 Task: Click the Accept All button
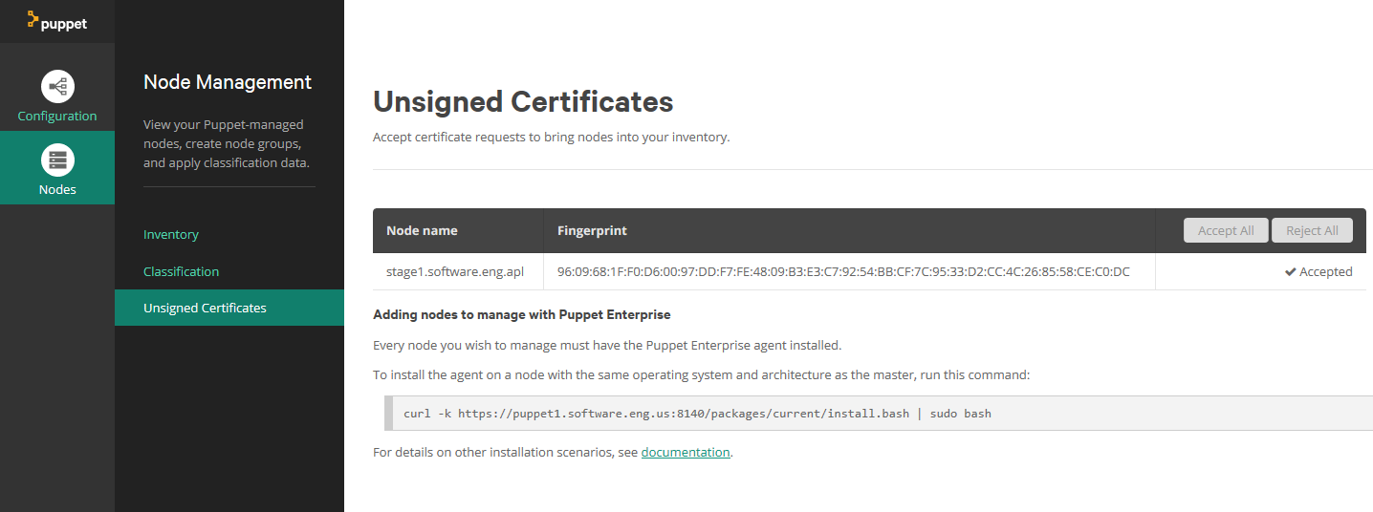(x=1226, y=230)
